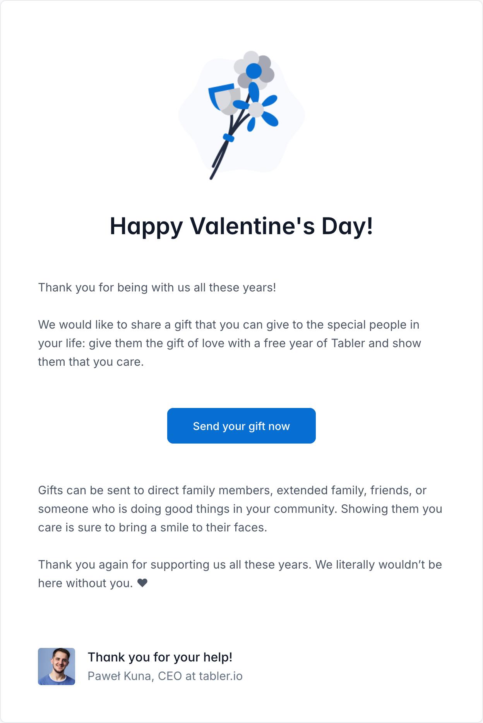The height and width of the screenshot is (723, 483).
Task: Click the 'Thank you for your help!' signature title
Action: (160, 657)
